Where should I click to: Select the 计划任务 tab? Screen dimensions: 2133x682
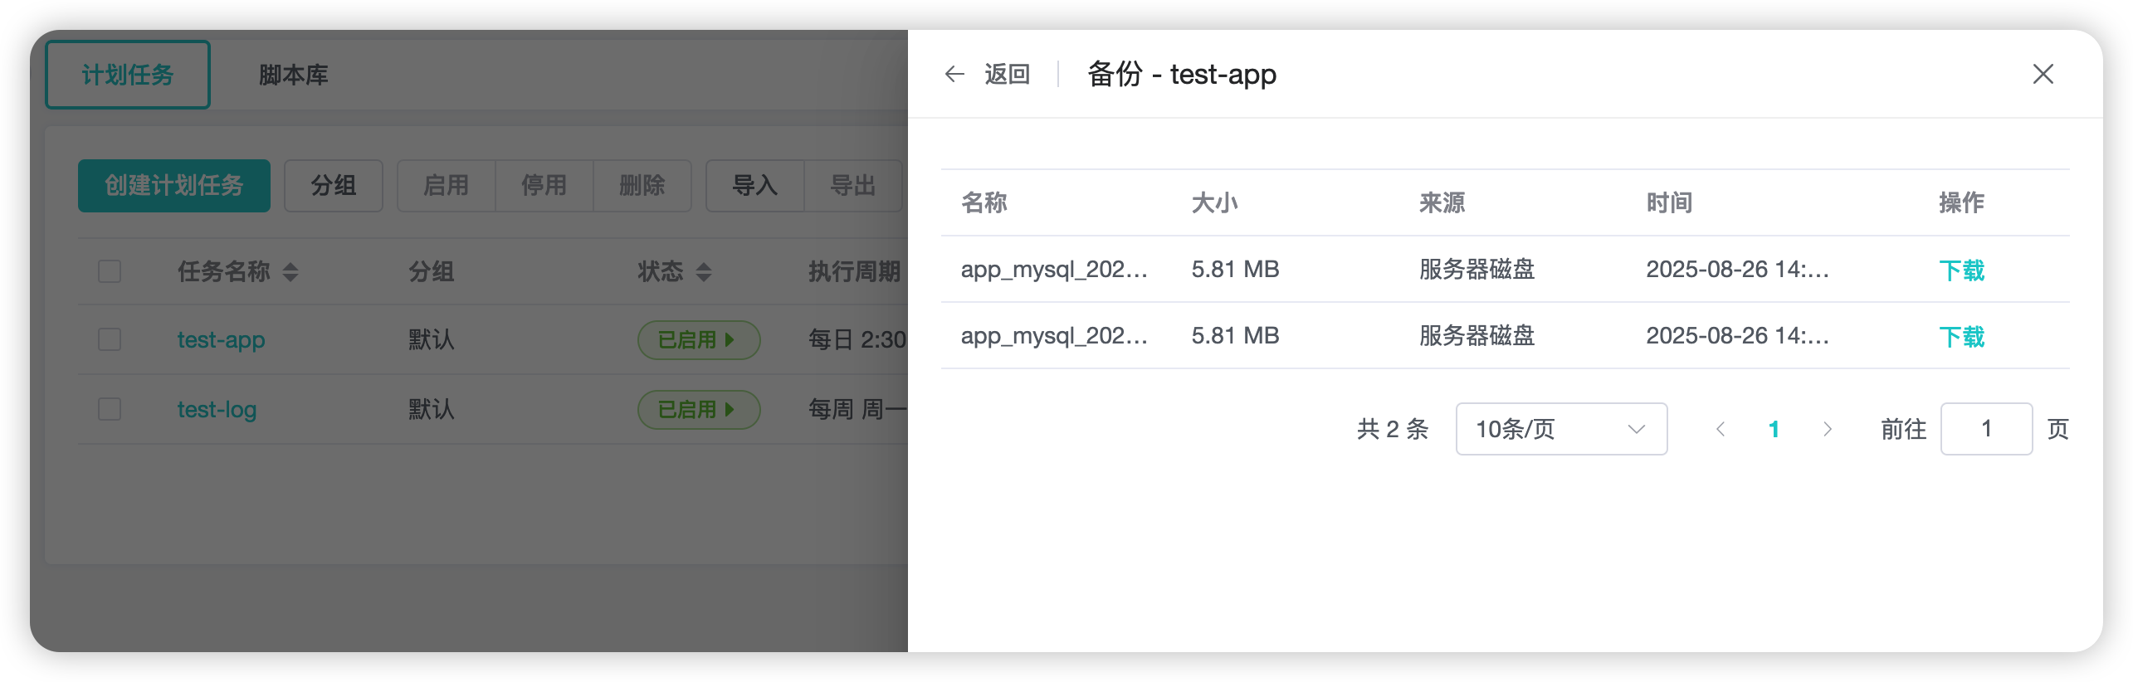127,75
